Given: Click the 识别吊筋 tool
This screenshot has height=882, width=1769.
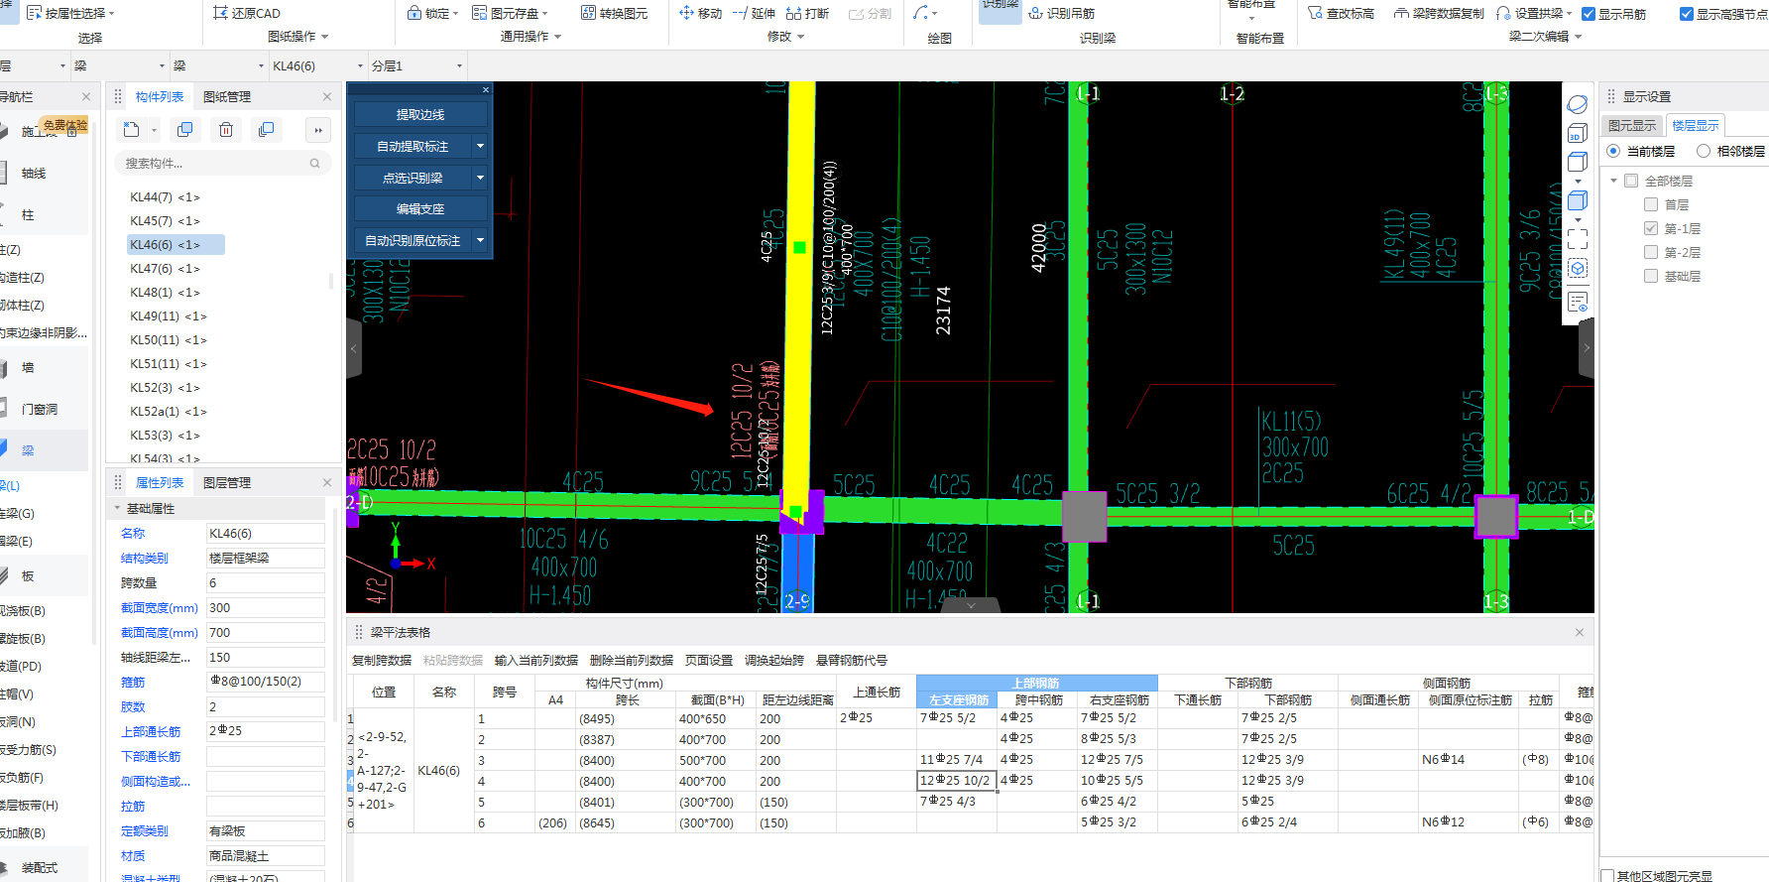Looking at the screenshot, I should (x=1062, y=13).
